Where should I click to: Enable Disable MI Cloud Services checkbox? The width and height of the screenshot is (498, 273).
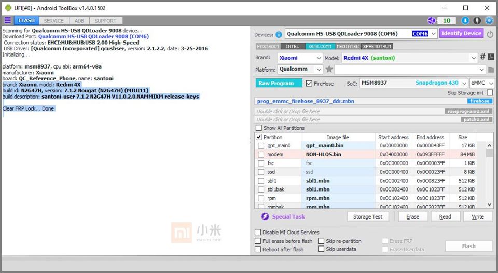[x=258, y=232]
